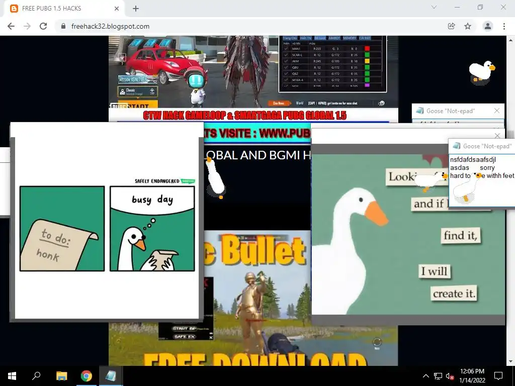Viewport: 515px width, 386px height.
Task: Click the goose walking at the top right
Action: [481, 71]
